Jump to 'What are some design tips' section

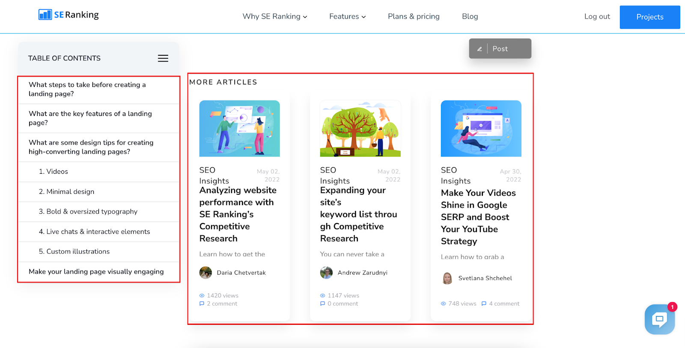[98, 147]
